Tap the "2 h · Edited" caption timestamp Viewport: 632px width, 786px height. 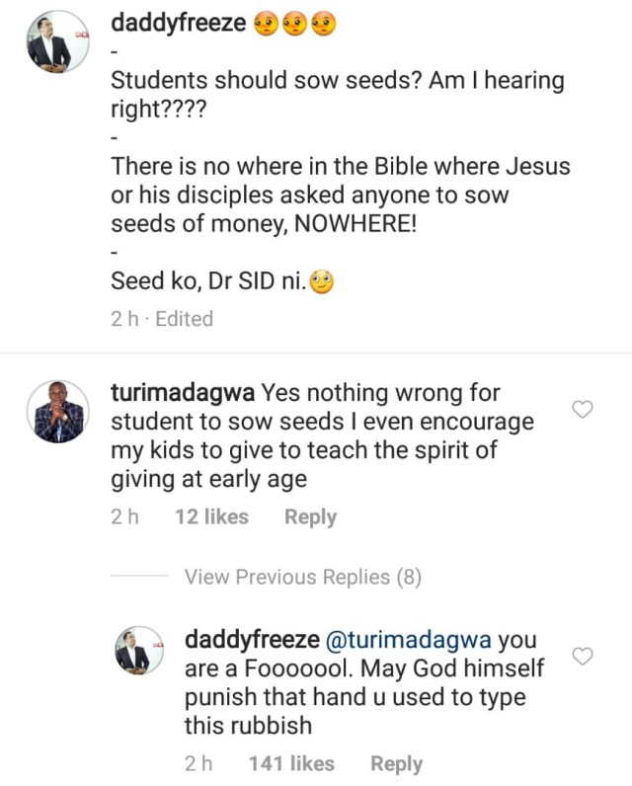162,318
